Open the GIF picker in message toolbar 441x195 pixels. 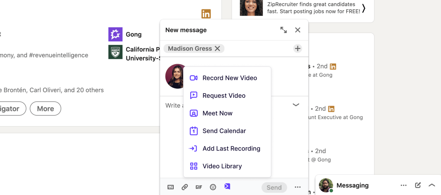click(199, 187)
